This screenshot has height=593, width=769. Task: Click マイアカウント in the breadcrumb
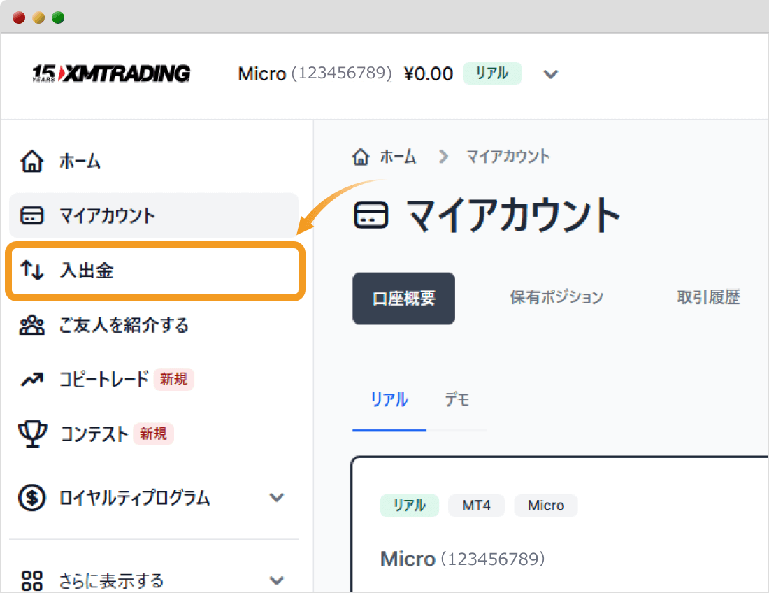[508, 157]
